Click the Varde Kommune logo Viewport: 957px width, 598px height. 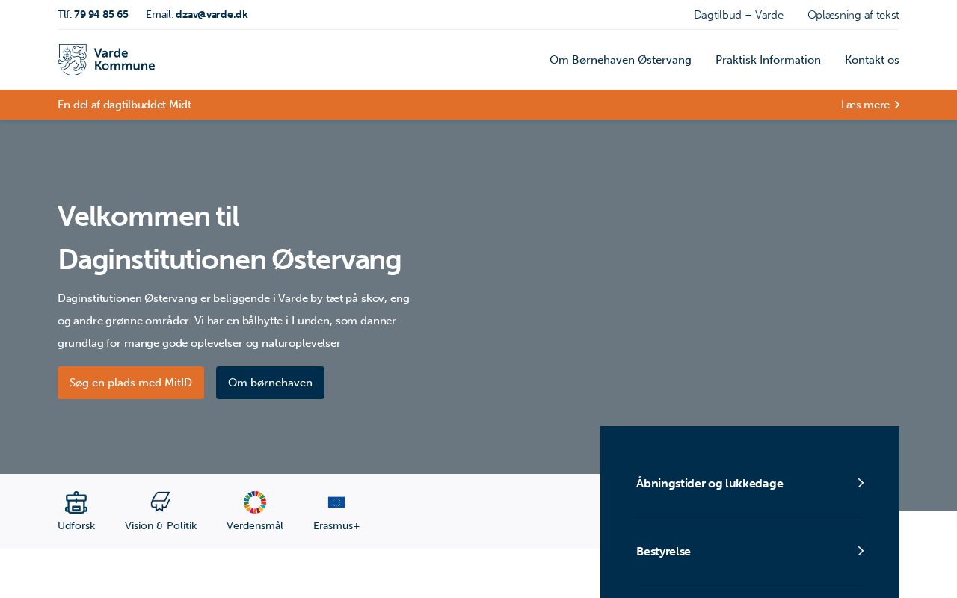click(x=106, y=60)
